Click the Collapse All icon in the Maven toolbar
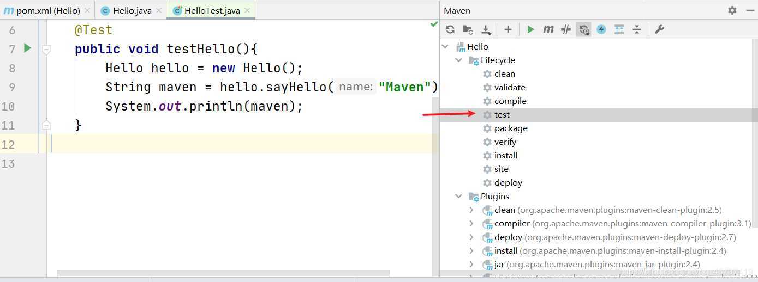 pos(637,29)
